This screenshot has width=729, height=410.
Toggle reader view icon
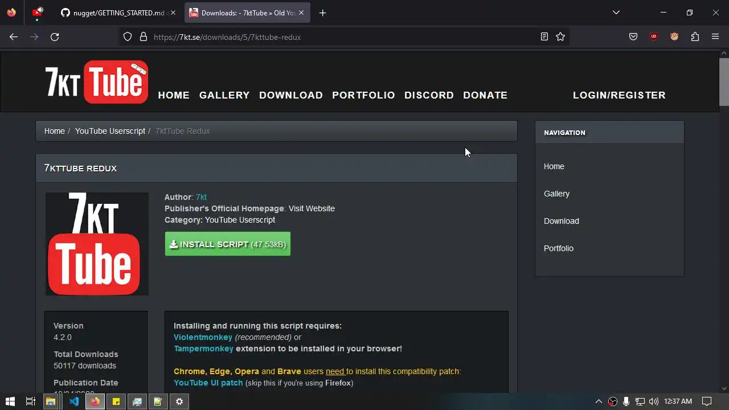(x=544, y=36)
